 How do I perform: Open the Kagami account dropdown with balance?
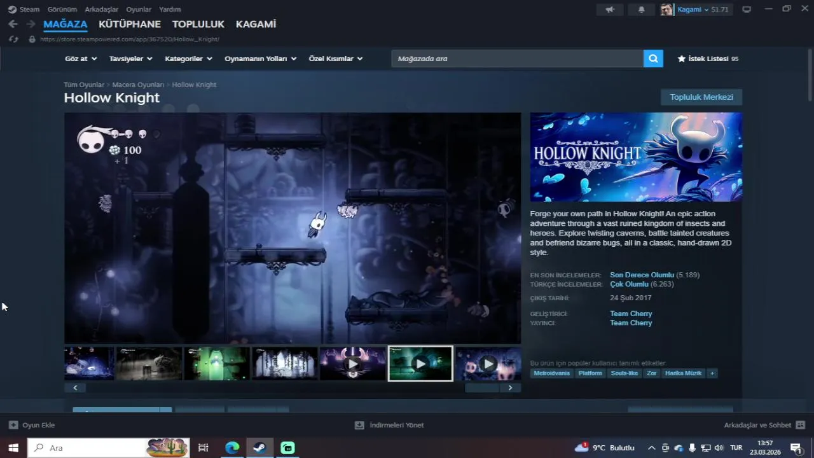pos(703,10)
